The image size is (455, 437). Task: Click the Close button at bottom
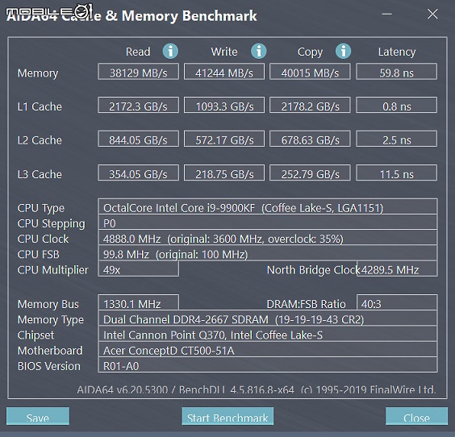tap(417, 416)
